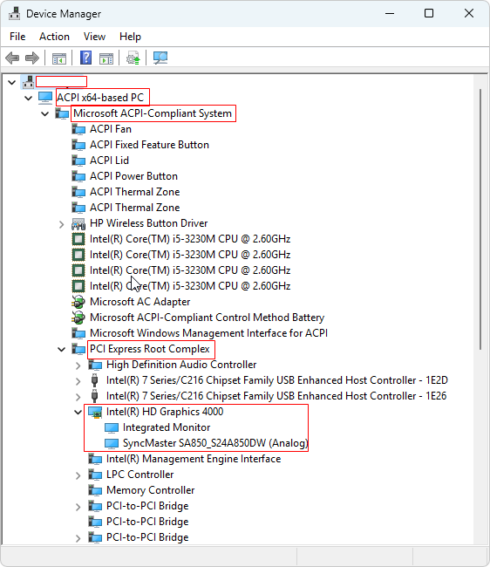Expand the HP Wireless Button Driver node

coord(62,224)
